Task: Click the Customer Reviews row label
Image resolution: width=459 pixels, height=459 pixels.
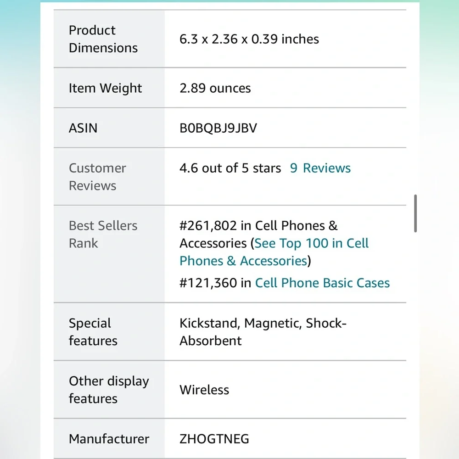Action: 97,177
